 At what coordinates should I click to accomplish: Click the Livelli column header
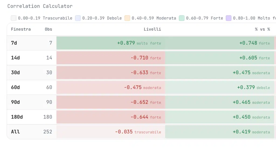152,29
